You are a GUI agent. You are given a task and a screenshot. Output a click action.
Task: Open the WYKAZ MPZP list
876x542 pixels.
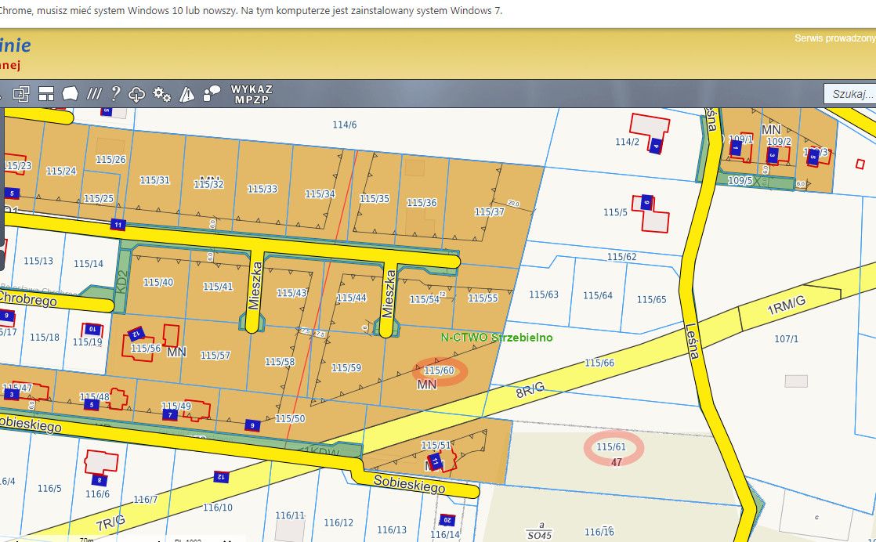coord(252,94)
